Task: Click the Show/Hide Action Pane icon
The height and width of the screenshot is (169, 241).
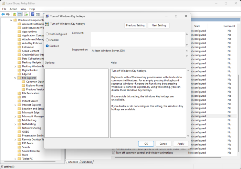Action: point(38,14)
